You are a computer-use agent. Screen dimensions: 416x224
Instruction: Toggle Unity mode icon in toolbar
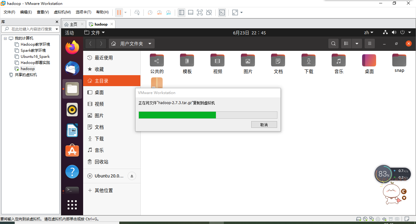pos(209,12)
